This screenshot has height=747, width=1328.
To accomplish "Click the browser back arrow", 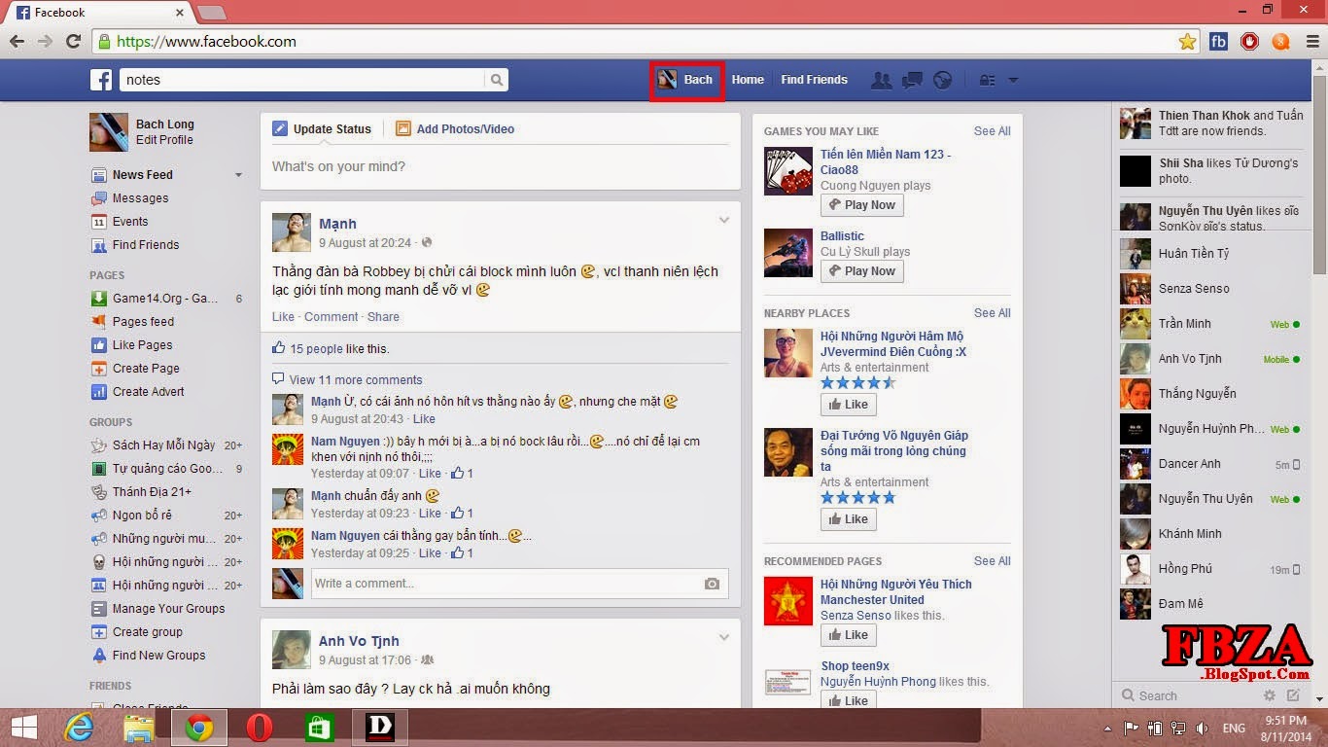I will tap(17, 42).
